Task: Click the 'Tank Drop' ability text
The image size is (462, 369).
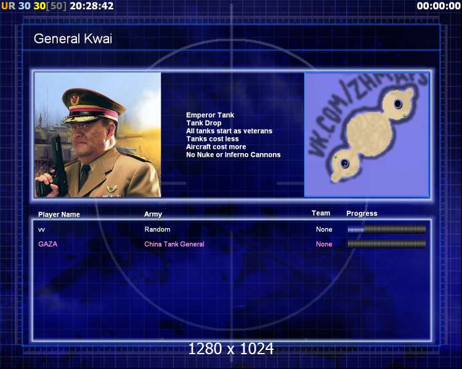Action: coord(204,123)
